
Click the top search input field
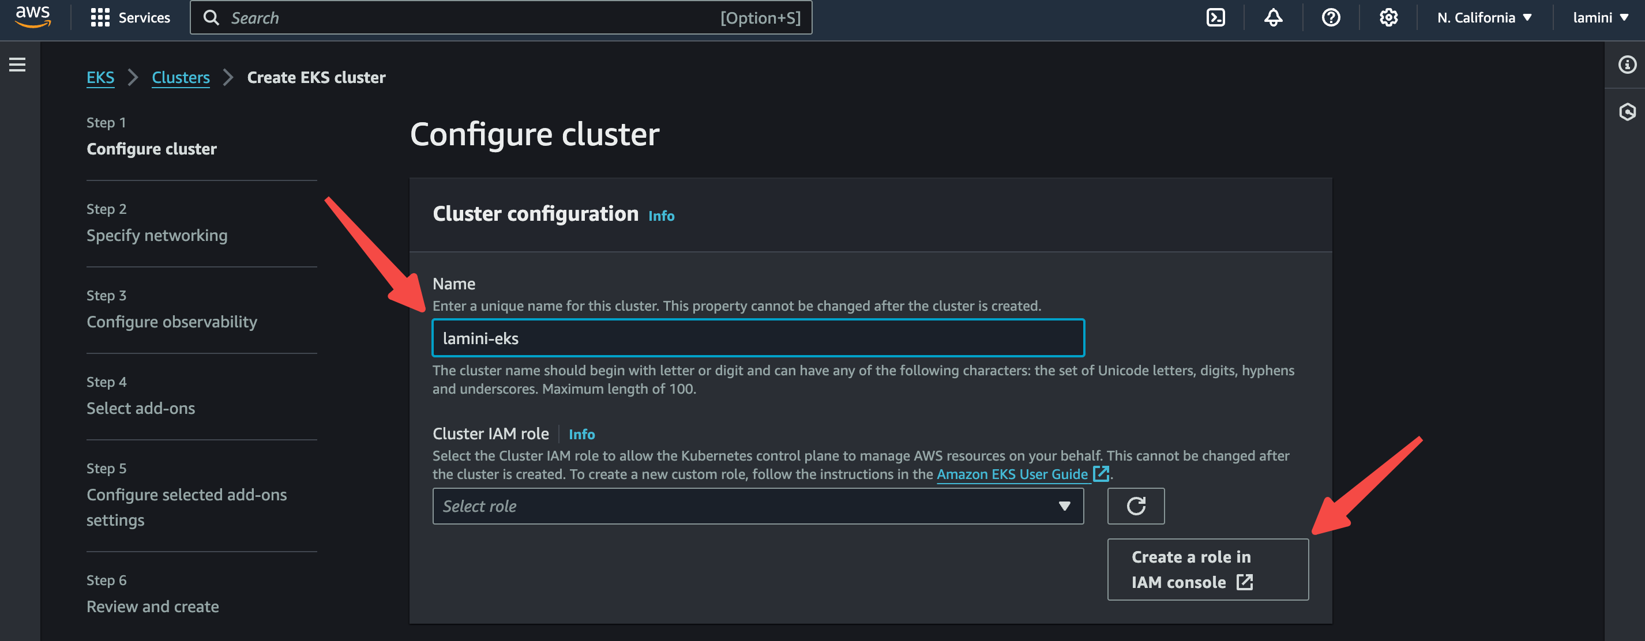[x=501, y=17]
